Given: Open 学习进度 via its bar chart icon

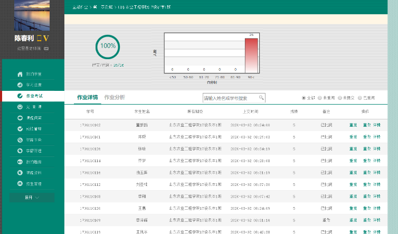Looking at the screenshot, I should pyautogui.click(x=20, y=85).
